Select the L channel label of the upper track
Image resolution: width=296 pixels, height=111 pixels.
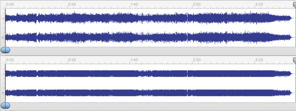[3, 18]
